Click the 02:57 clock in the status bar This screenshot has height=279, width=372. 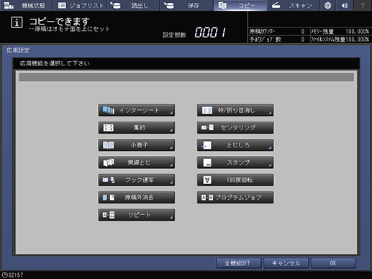pos(13,275)
